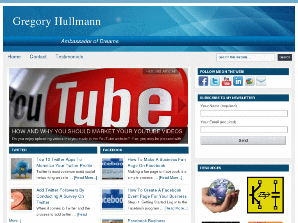Click the ear photo thumbnail

(x=21, y=199)
